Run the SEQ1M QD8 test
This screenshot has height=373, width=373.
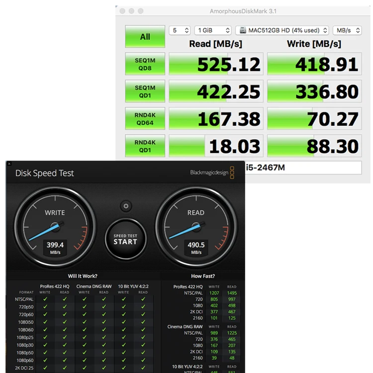pyautogui.click(x=145, y=64)
